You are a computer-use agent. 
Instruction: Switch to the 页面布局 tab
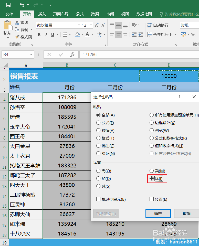pyautogui.click(x=61, y=14)
